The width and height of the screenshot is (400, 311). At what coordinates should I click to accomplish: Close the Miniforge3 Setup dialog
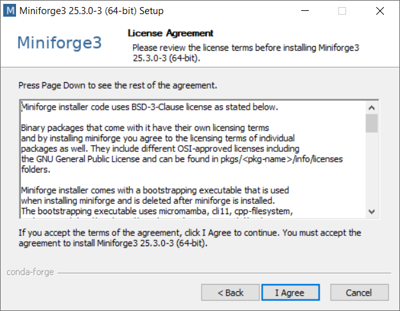tap(380, 11)
